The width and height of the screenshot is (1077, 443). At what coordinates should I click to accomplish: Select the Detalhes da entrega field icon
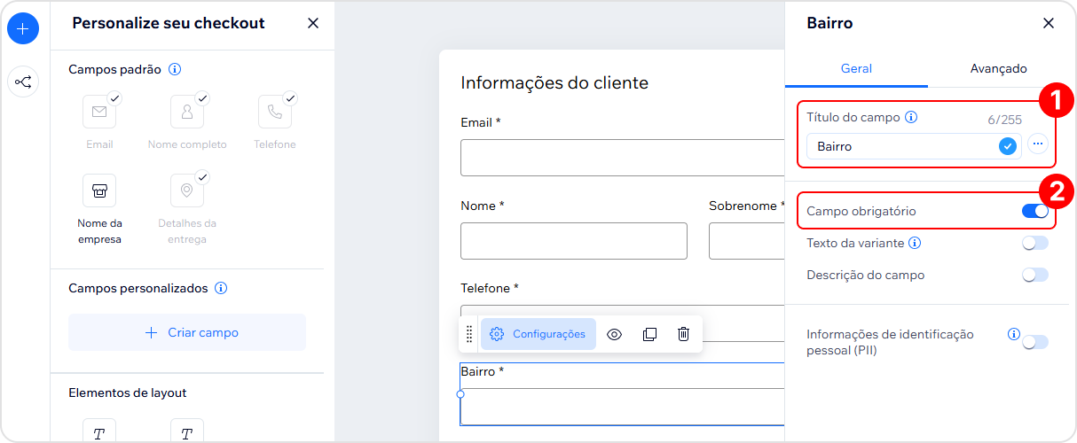click(x=187, y=190)
